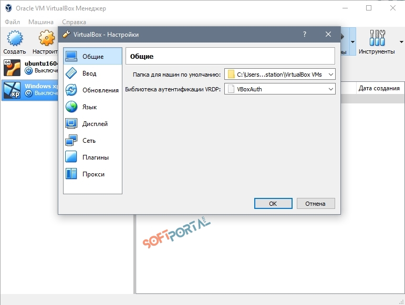The height and width of the screenshot is (305, 405).
Task: Click the Инструменты toolbar label
Action: point(377,51)
